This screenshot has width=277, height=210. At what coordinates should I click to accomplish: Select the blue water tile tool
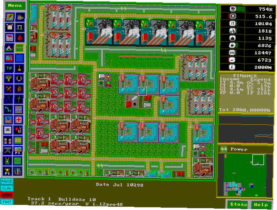(20, 58)
